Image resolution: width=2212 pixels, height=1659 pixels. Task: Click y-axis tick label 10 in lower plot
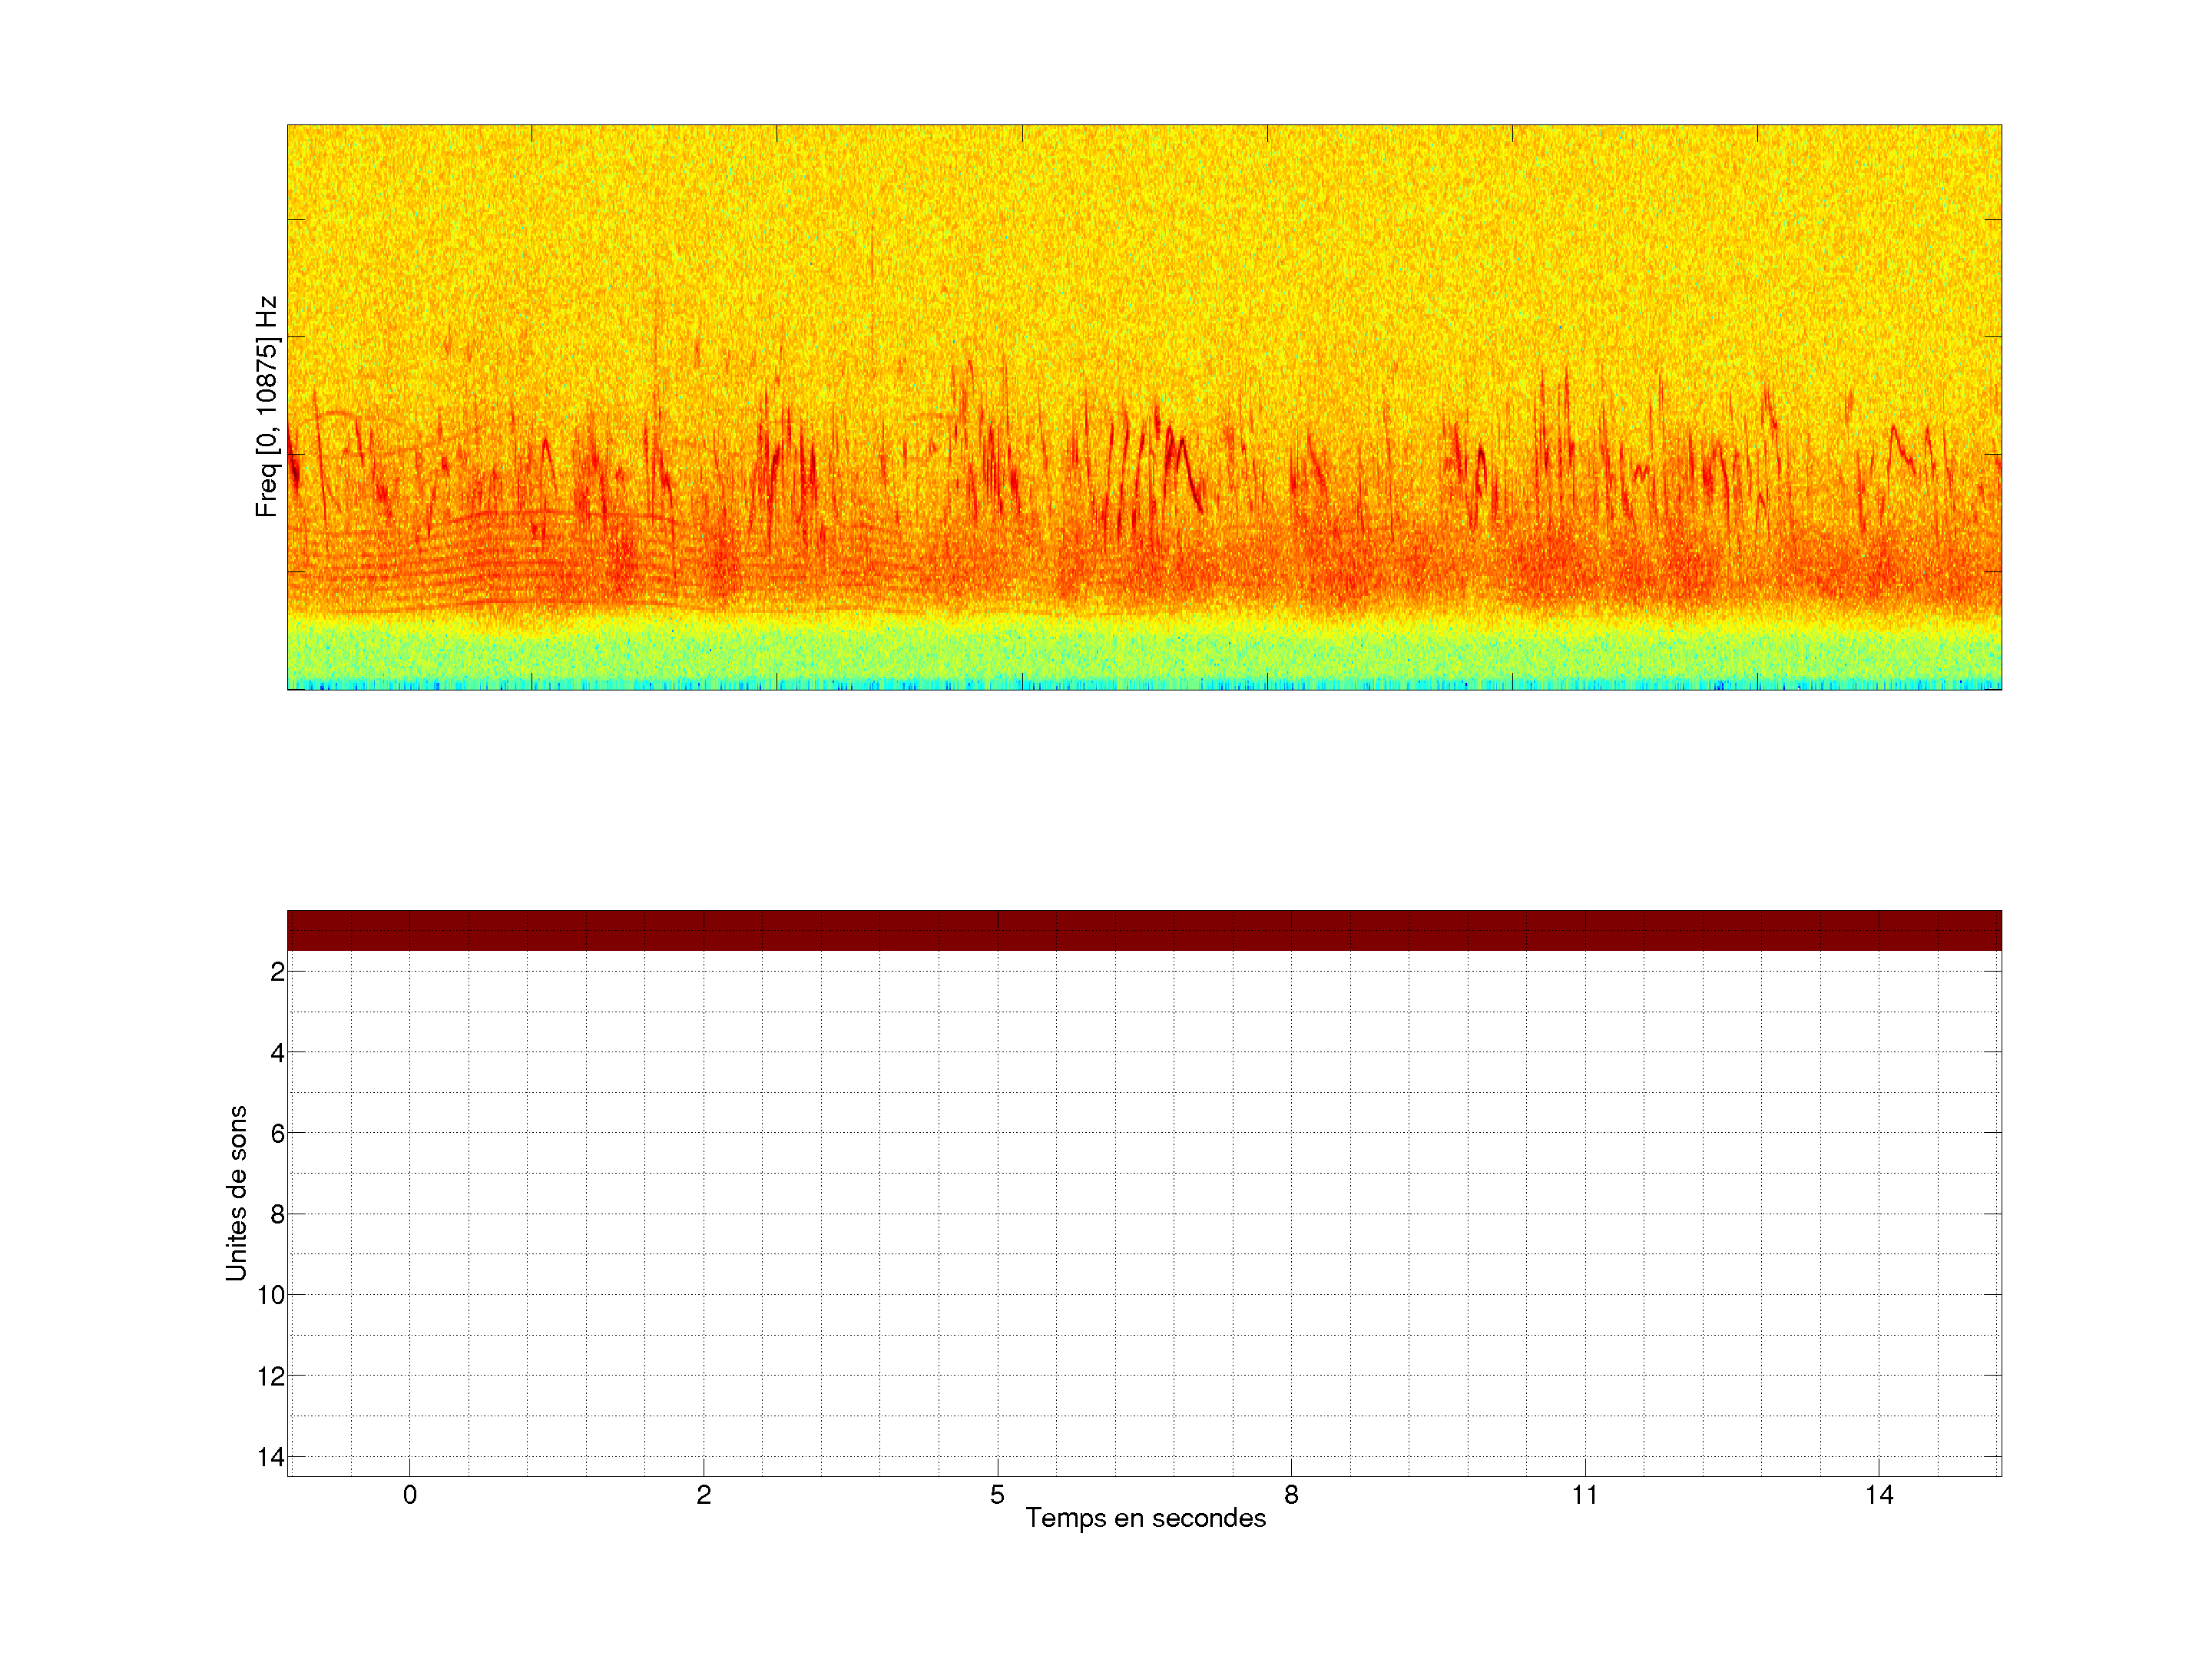[x=271, y=1296]
